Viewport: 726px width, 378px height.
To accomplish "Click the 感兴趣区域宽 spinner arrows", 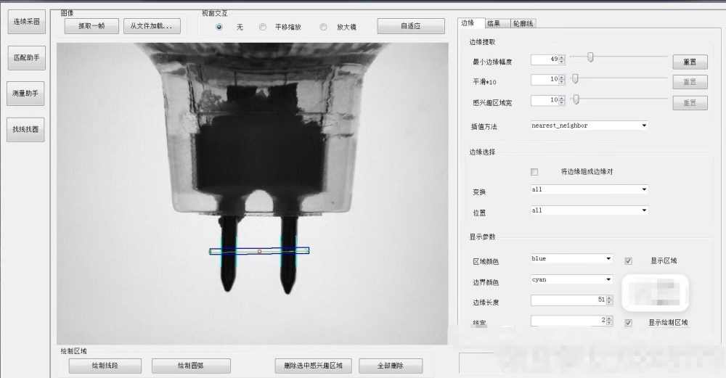I will (562, 100).
